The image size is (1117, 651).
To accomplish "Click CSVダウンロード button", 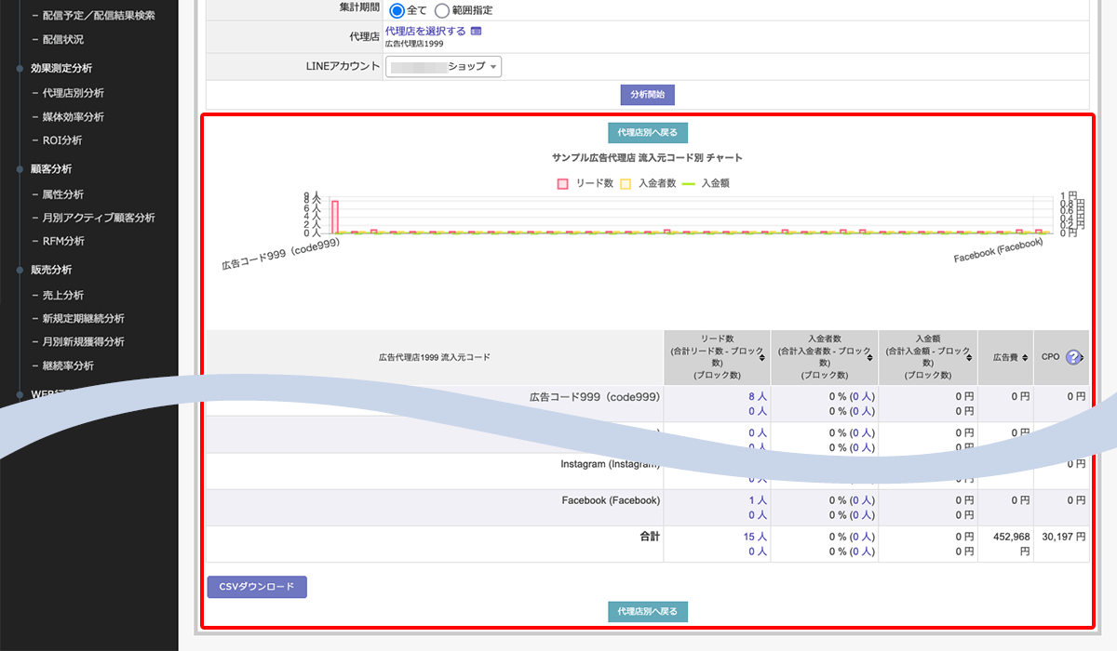I will tap(256, 587).
